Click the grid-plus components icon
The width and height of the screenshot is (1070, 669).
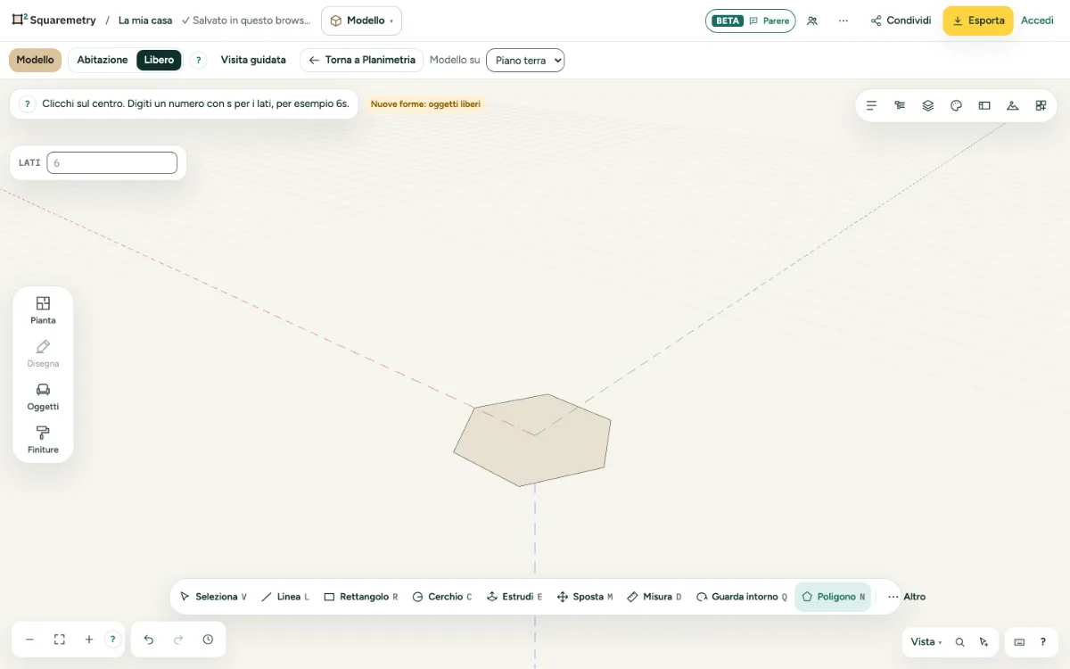1041,105
